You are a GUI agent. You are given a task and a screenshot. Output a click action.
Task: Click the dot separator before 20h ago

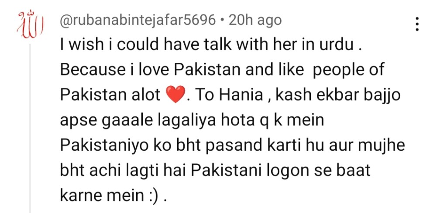tap(222, 21)
